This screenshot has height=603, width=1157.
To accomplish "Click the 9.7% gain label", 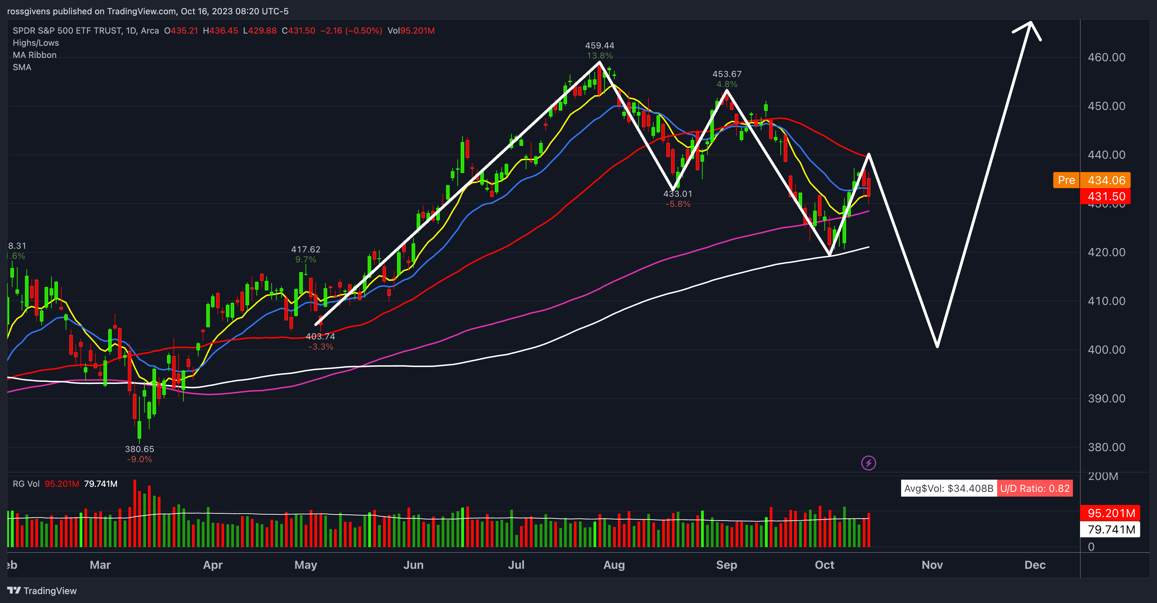I will (306, 259).
